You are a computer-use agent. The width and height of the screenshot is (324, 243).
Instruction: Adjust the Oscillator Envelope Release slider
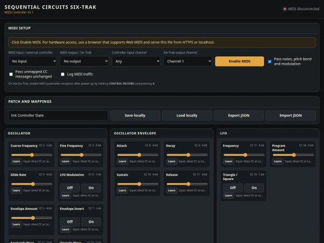click(187, 184)
